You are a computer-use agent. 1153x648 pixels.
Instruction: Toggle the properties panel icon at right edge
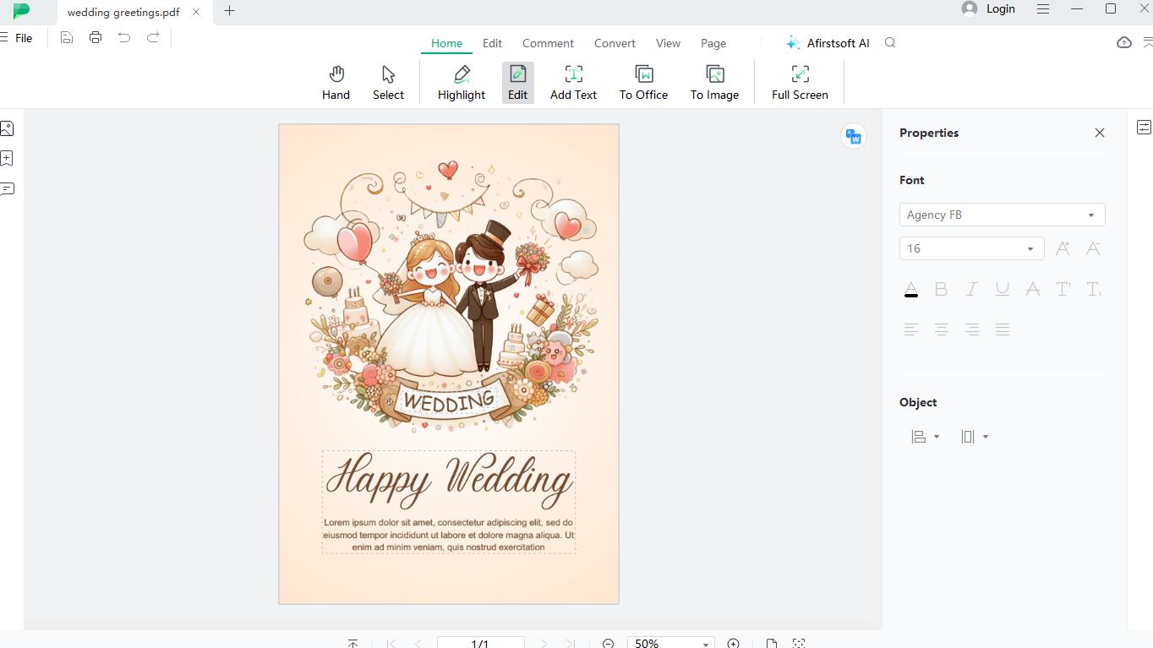point(1144,128)
